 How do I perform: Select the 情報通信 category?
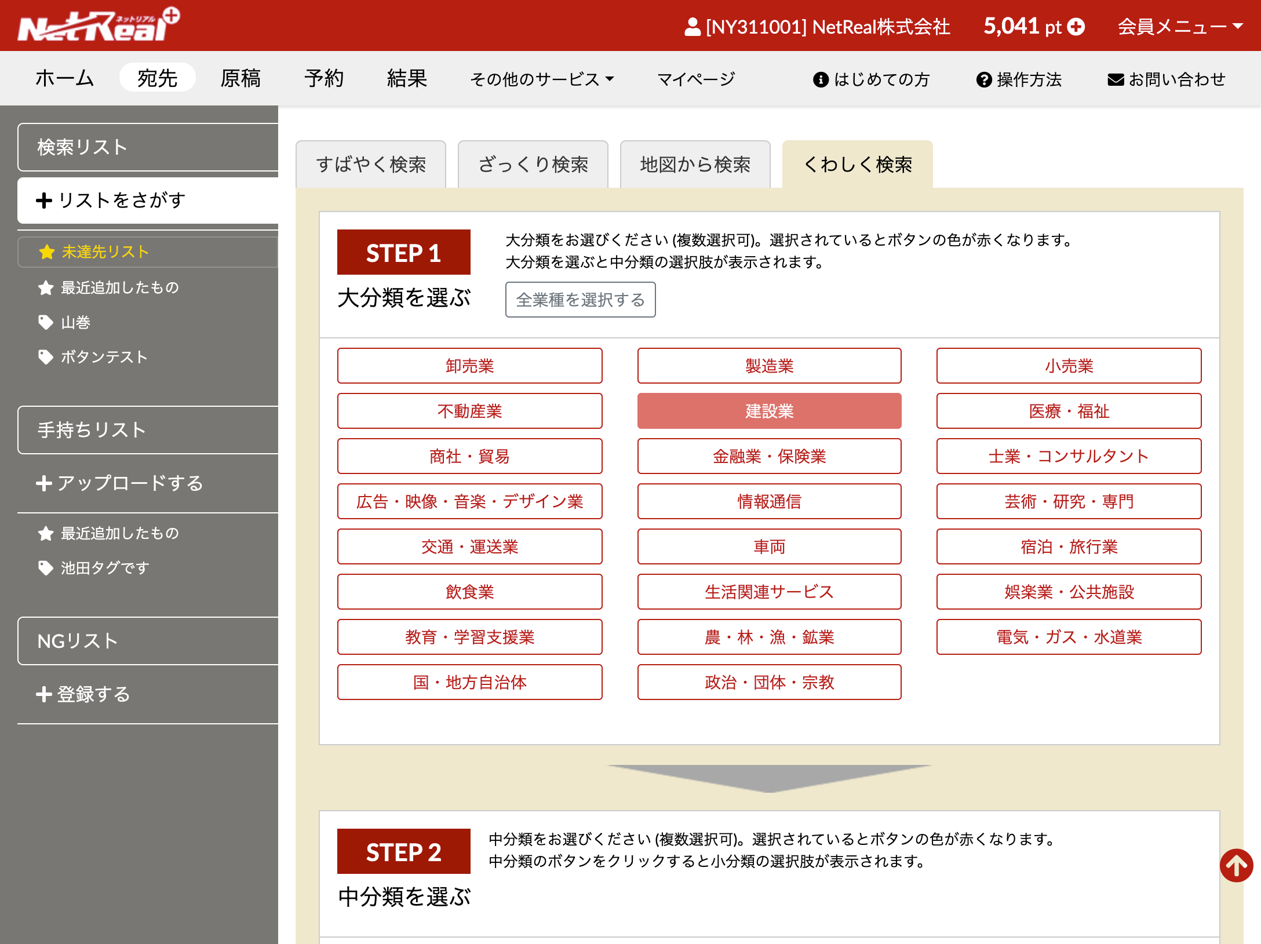(770, 501)
